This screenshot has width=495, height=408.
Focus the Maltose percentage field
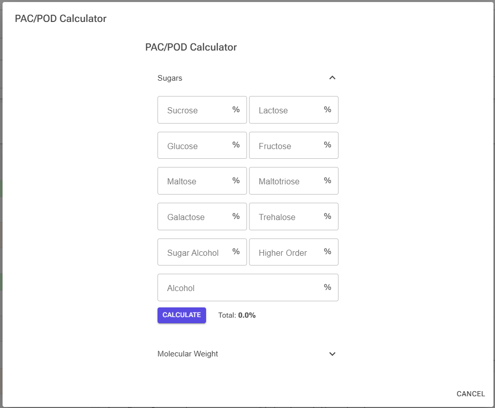point(202,181)
